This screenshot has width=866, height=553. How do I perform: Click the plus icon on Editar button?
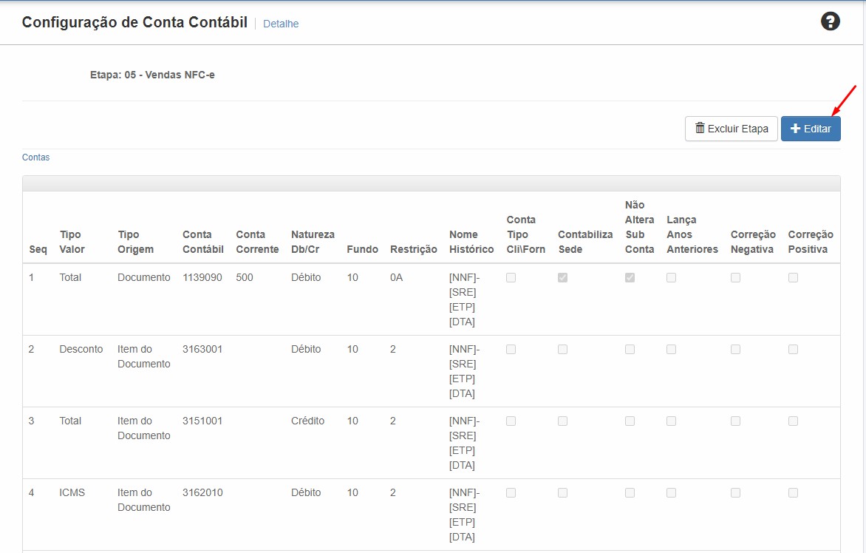coord(795,129)
